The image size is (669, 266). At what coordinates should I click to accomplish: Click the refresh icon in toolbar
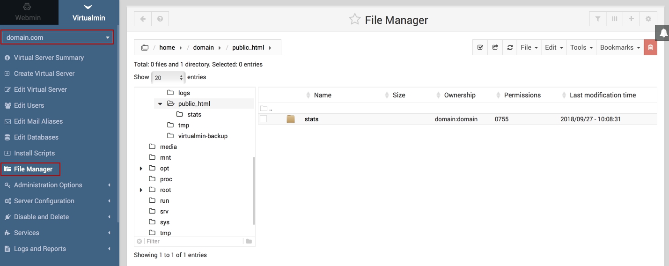[510, 47]
